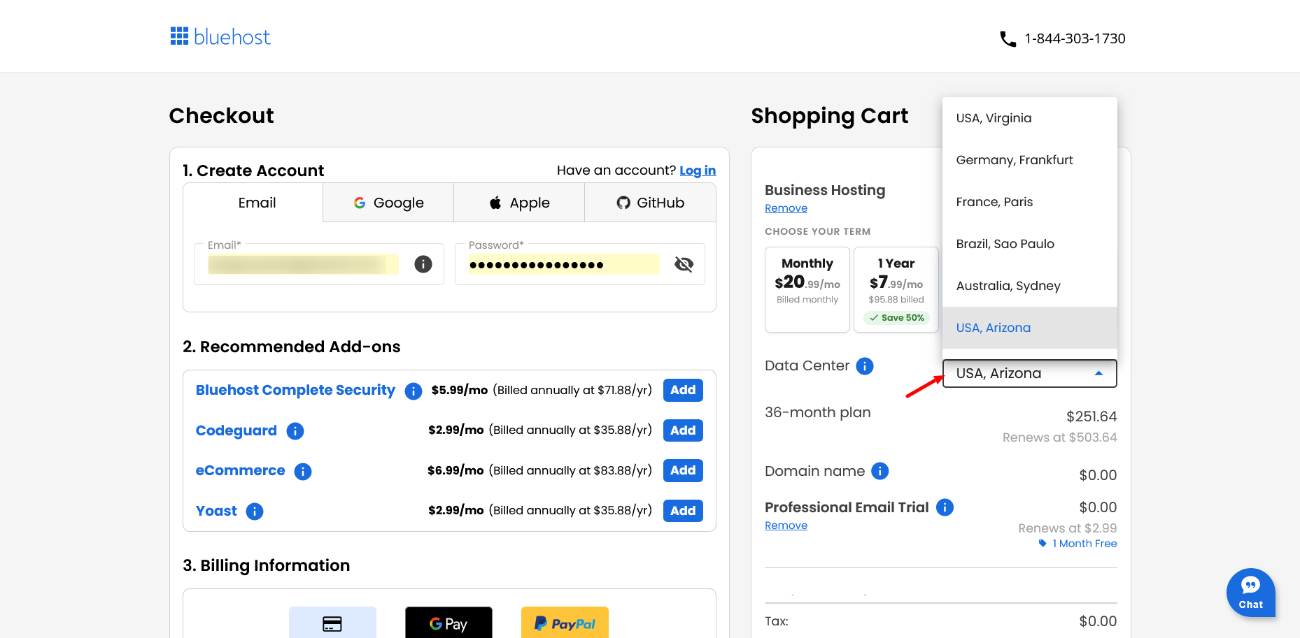Click the Log in link
1300x638 pixels.
(698, 171)
